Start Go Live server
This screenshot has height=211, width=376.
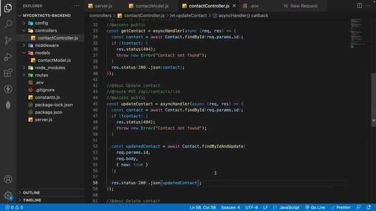[315, 207]
